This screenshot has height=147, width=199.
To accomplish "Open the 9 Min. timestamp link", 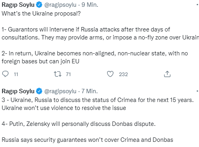I will coord(90,5).
